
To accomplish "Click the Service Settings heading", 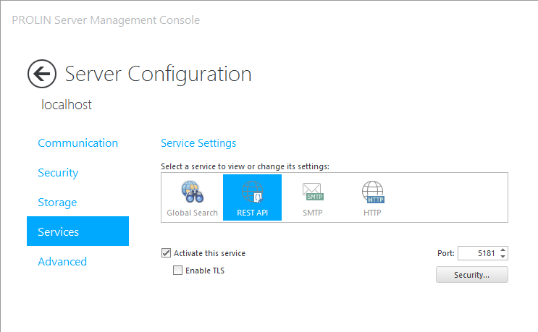I will [x=198, y=143].
